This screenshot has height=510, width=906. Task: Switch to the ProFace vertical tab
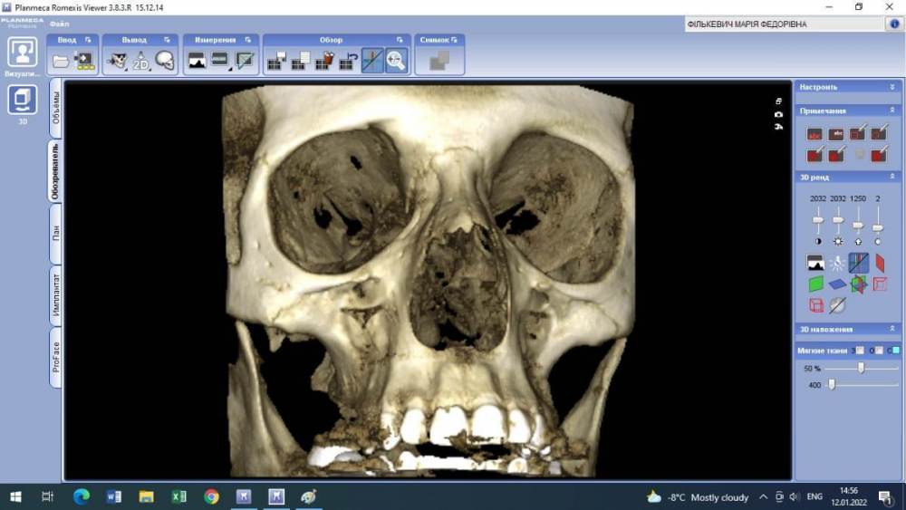(55, 356)
